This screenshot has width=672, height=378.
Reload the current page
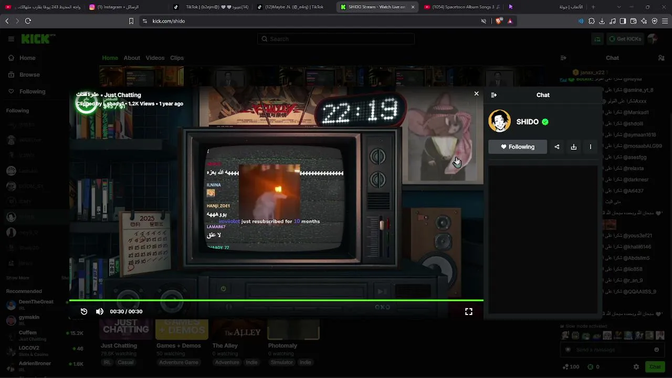click(x=28, y=21)
